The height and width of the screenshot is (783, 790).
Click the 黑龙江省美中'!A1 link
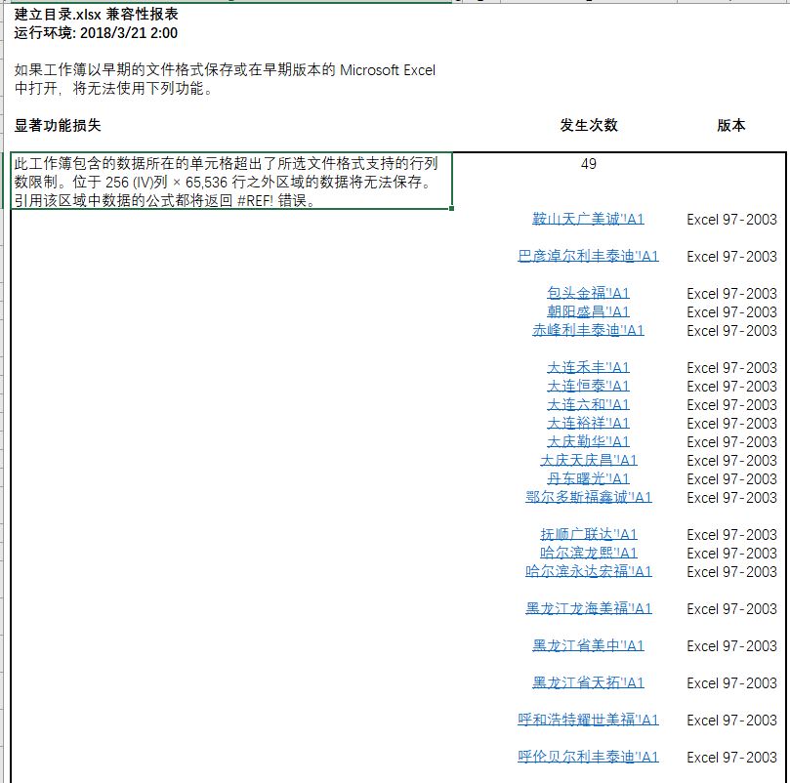coord(588,646)
